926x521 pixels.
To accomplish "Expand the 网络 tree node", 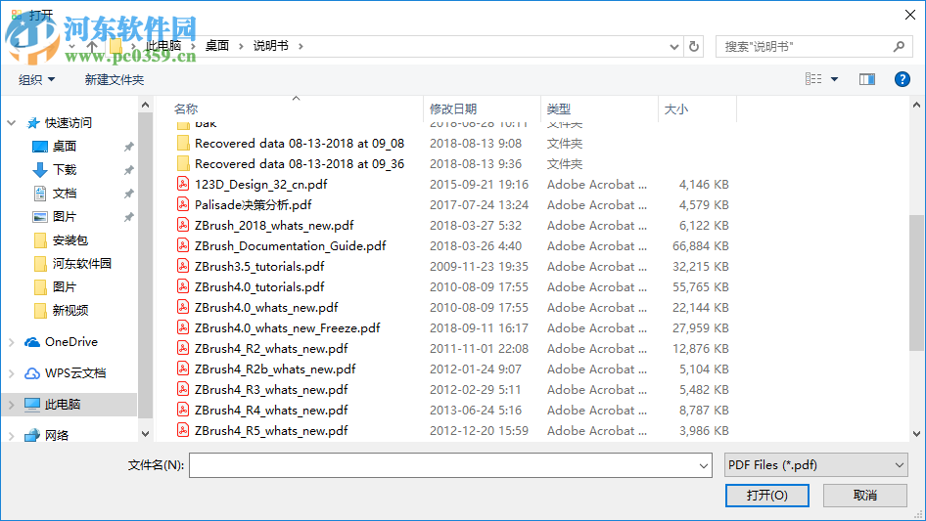I will 11,435.
